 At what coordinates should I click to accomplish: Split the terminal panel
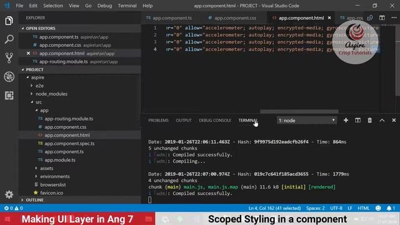pos(357,120)
